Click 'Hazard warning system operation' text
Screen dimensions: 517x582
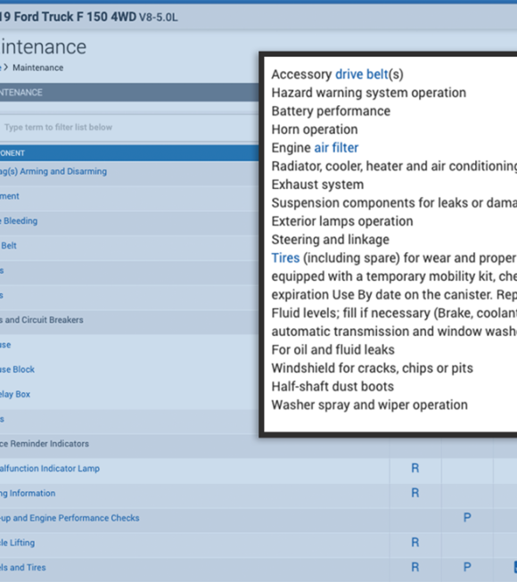368,93
